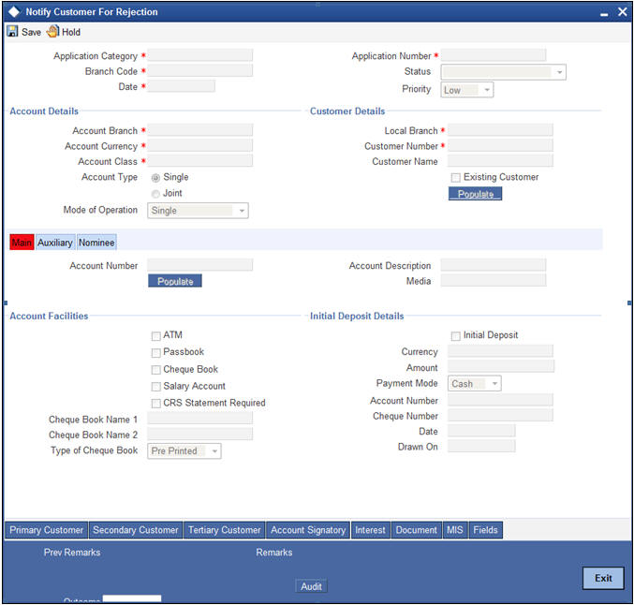
Task: Click the Account Currency field
Action: coord(200,145)
